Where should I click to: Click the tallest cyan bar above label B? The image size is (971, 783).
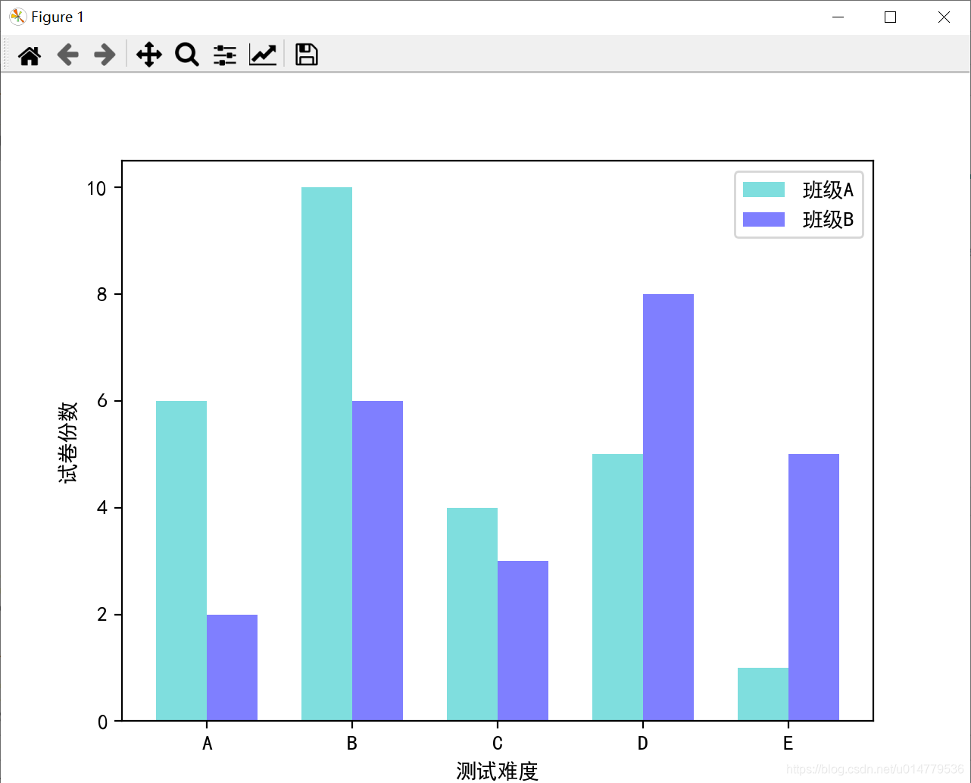click(x=326, y=455)
